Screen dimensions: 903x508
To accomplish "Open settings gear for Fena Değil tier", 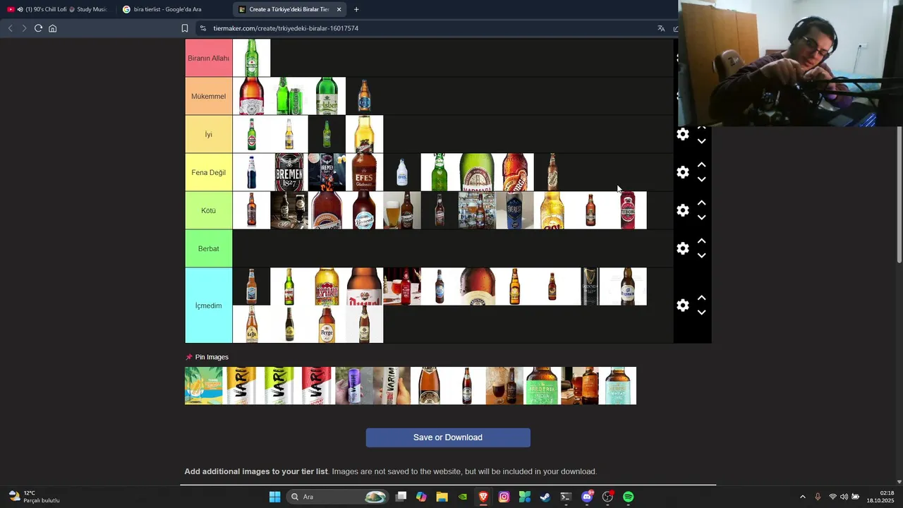I will coord(683,172).
